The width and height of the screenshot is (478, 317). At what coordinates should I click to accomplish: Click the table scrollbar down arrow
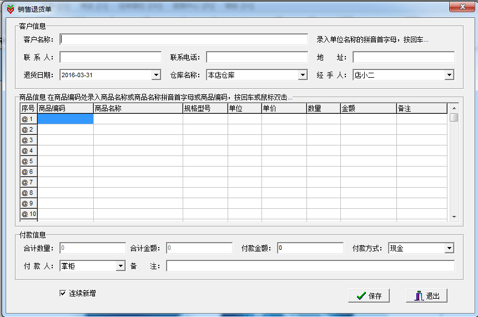pyautogui.click(x=454, y=217)
